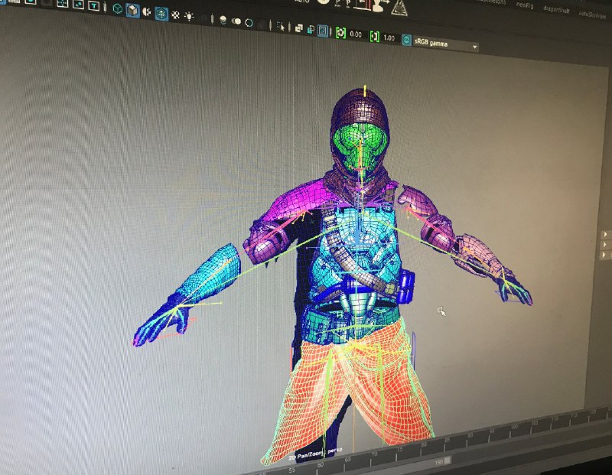612x475 pixels.
Task: Click the character figure shelf icon
Action: (379, 5)
